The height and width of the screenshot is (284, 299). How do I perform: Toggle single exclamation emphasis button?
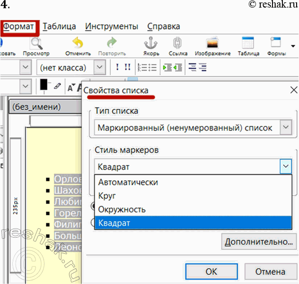tap(117, 68)
